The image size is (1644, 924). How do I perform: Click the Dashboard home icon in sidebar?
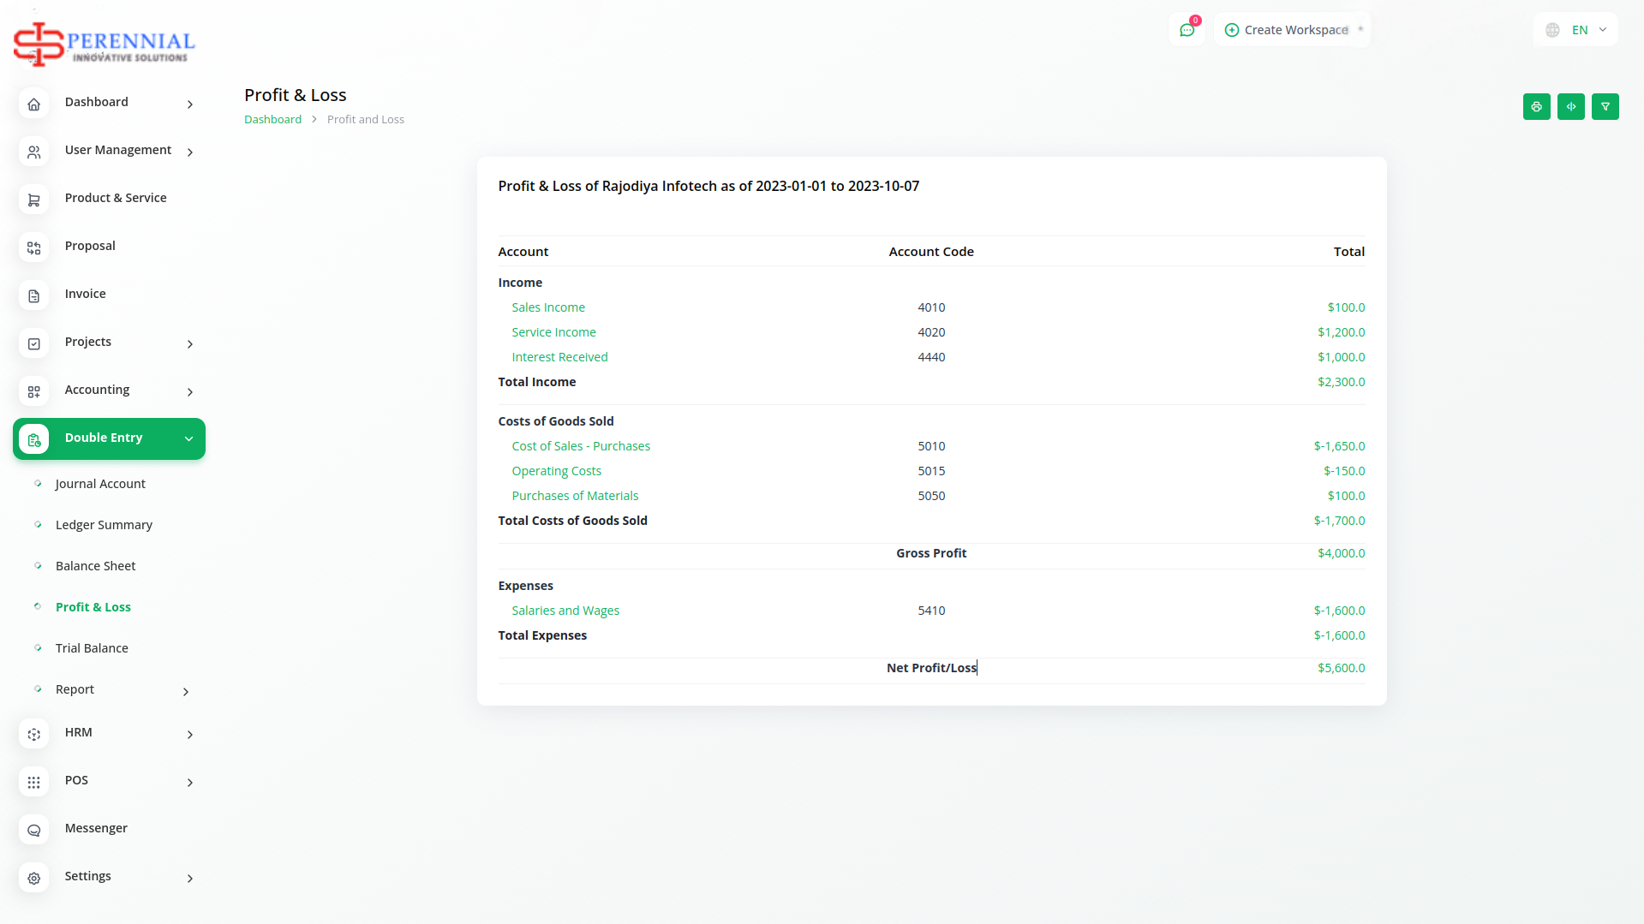(34, 104)
